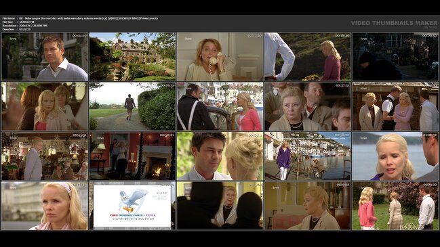Screen dimensions: 440x247
Task: Open thumbnail of man in lavender sweater
Action: coord(45,57)
